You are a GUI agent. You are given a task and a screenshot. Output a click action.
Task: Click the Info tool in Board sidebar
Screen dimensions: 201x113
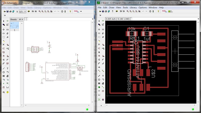(x=99, y=21)
